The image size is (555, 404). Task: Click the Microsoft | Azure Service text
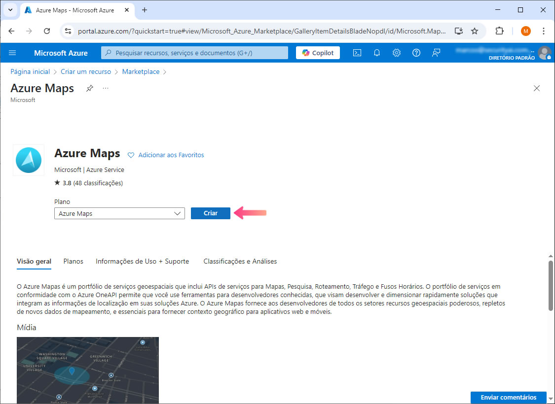point(89,170)
